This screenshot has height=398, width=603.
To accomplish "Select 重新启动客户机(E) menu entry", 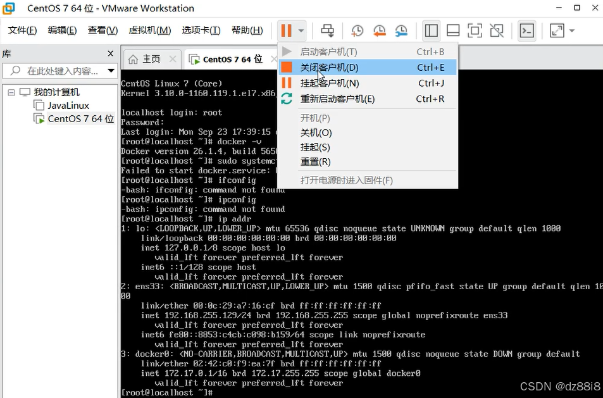I will pos(367,99).
